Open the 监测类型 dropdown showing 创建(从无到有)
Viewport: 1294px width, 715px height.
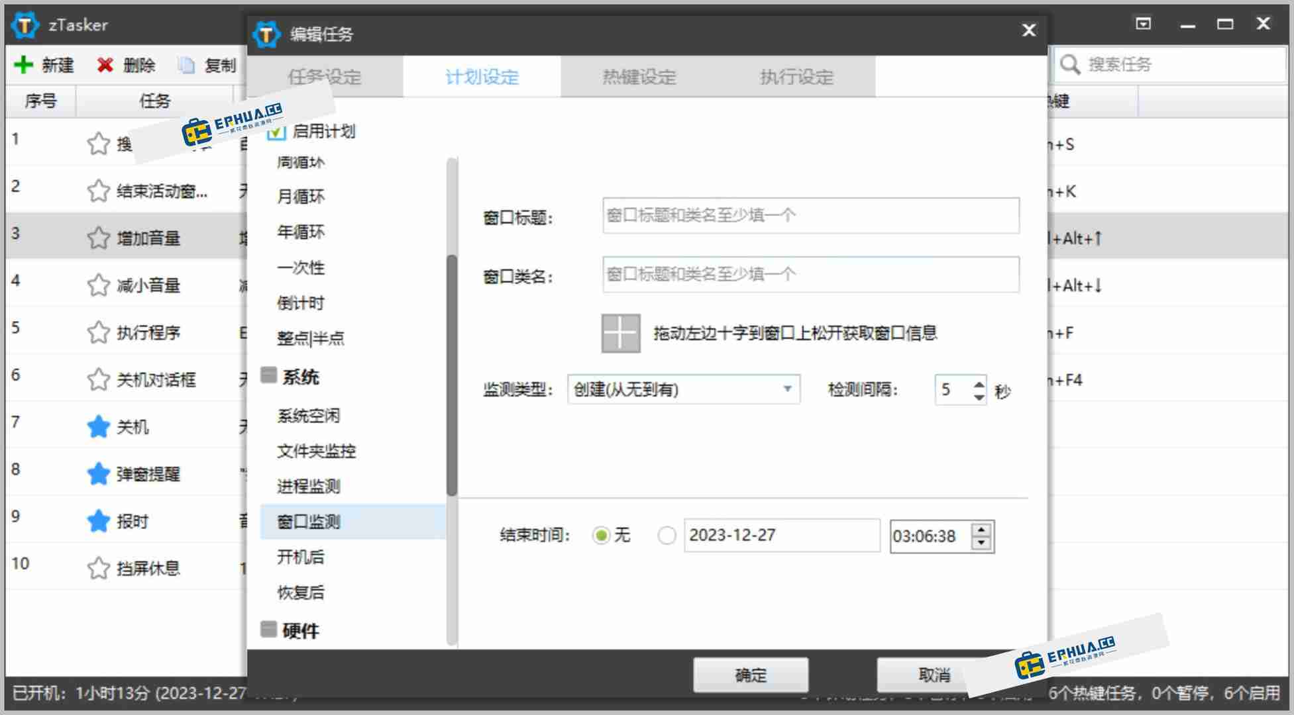[x=684, y=390]
